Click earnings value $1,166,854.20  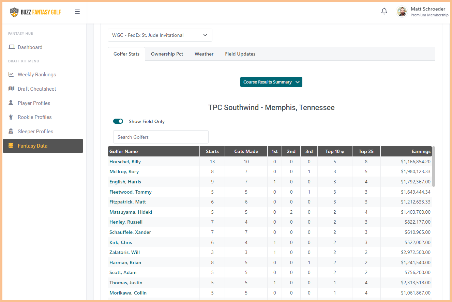416,162
